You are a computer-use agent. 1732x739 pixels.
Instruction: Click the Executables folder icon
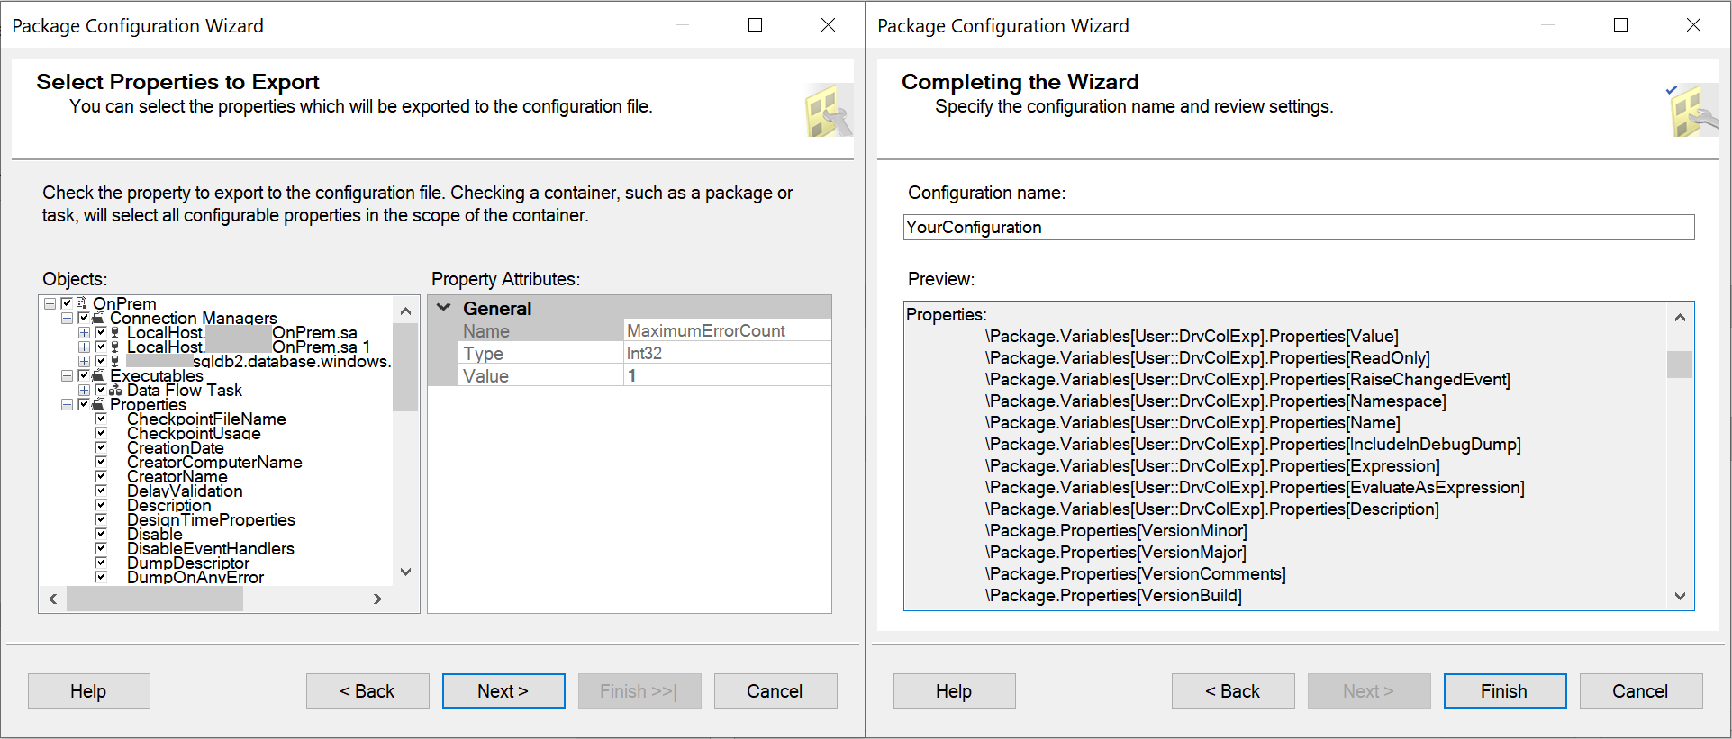pos(98,375)
